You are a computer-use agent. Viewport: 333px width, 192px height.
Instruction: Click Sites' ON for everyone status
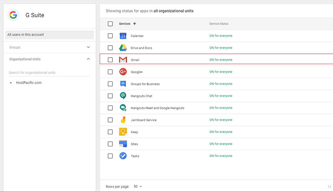coord(221,144)
